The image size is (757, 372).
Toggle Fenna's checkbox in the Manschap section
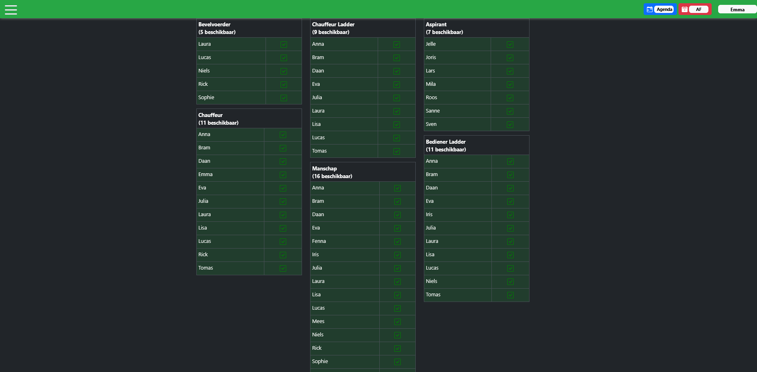coord(397,241)
